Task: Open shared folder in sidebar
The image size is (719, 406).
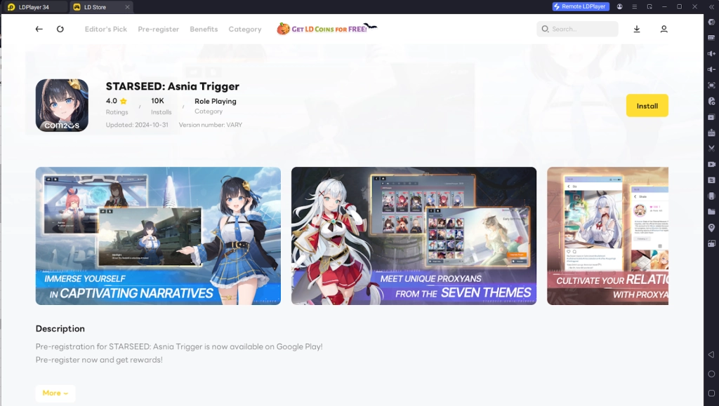Action: pyautogui.click(x=711, y=212)
